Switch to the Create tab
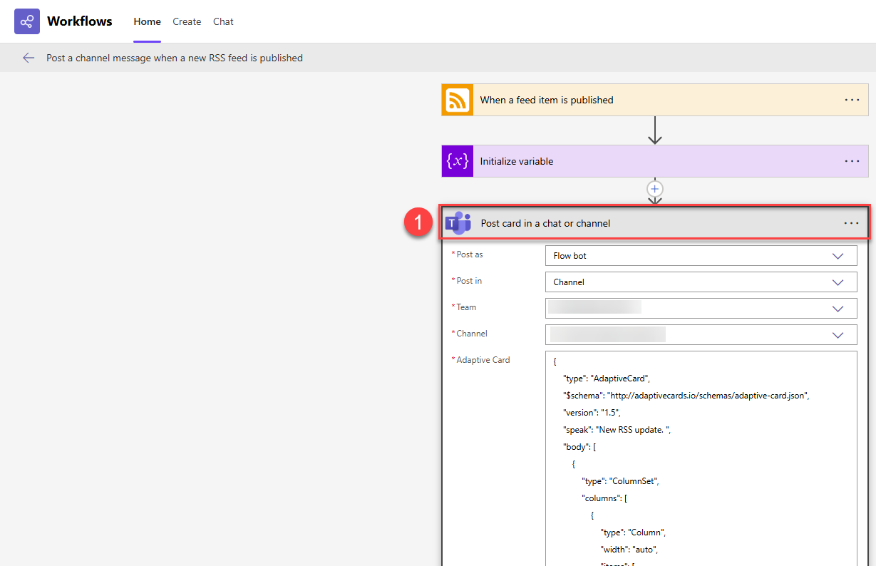 point(187,21)
